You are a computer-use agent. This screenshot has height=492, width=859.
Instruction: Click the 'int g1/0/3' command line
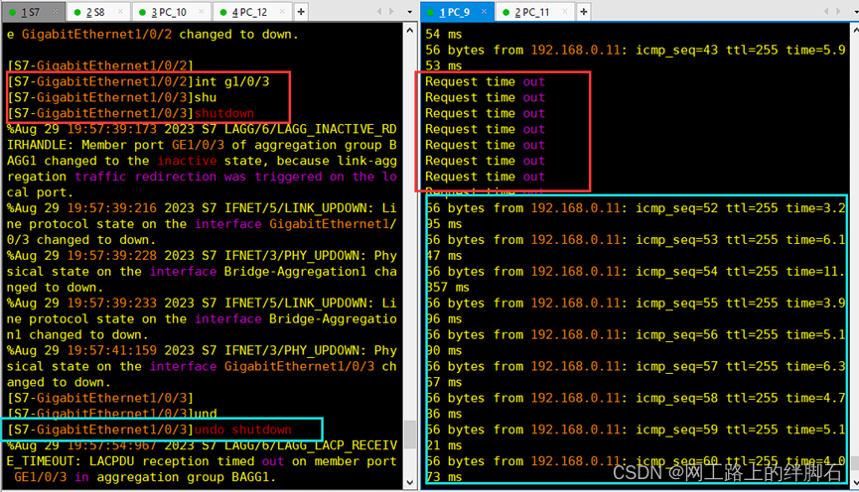(138, 81)
